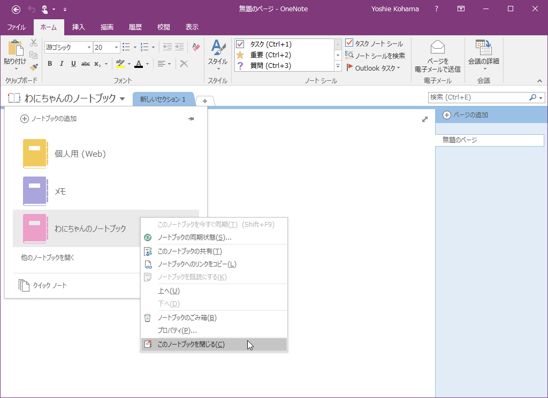This screenshot has width=548, height=398.
Task: Clear all formatting eraser icon
Action: tap(196, 47)
